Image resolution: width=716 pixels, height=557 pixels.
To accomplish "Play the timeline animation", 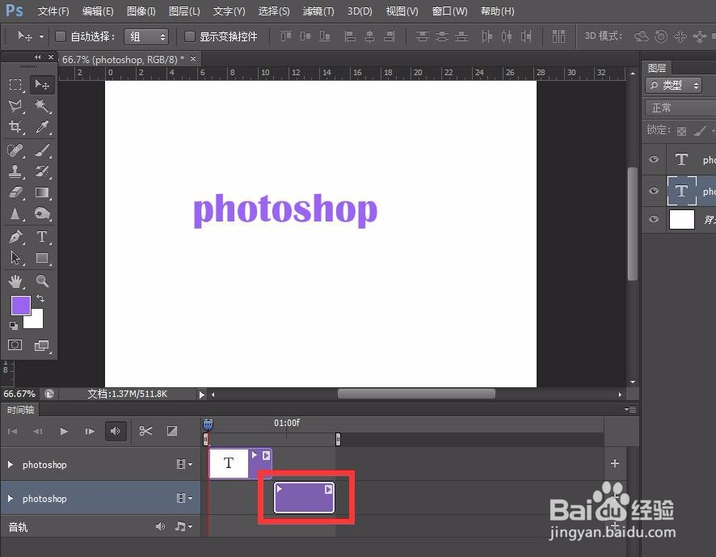I will [x=64, y=431].
